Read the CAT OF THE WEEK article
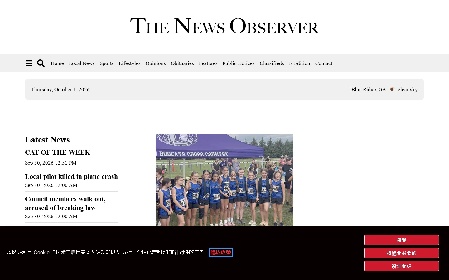 [x=58, y=152]
